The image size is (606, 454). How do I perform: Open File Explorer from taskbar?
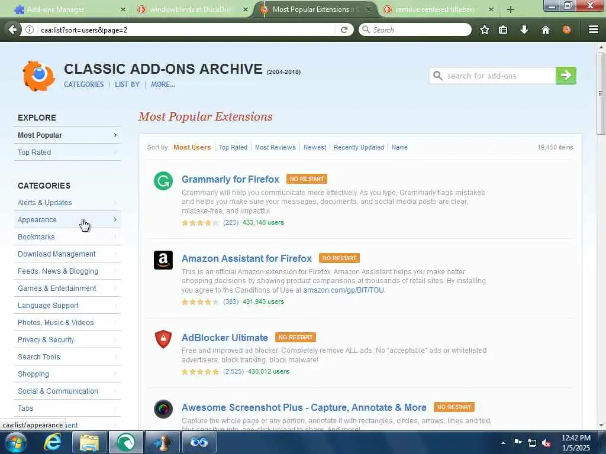89,442
